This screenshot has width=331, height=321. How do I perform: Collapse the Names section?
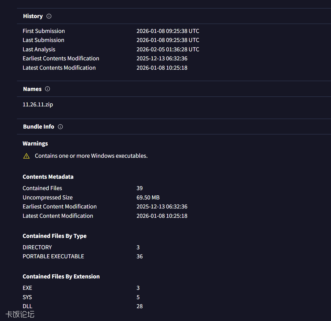(x=32, y=89)
